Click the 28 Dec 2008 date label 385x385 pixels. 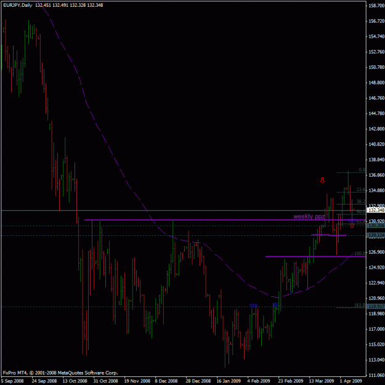pos(198,381)
